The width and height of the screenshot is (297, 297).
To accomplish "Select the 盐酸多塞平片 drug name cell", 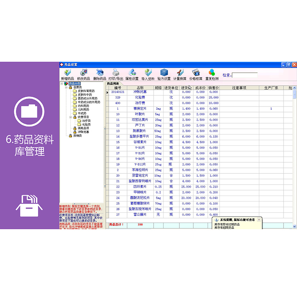I will coord(140,137).
